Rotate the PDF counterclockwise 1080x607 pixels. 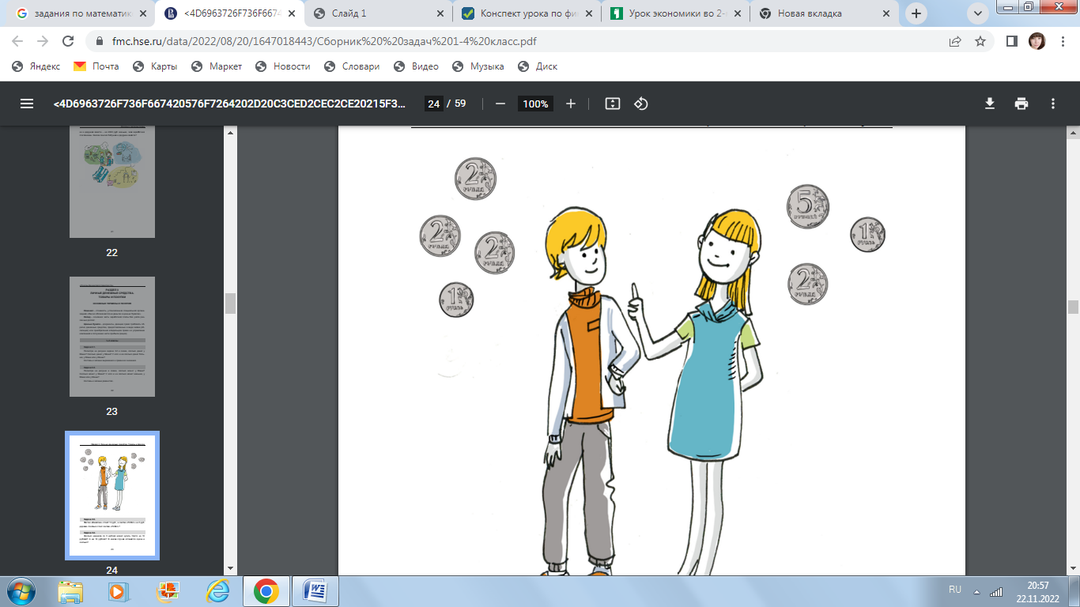click(x=641, y=104)
